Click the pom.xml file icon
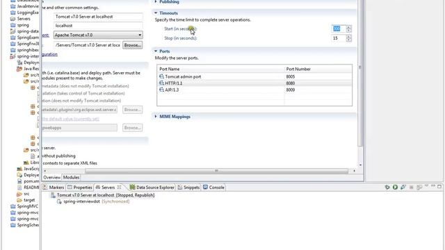This screenshot has height=250, width=445. tap(19, 181)
